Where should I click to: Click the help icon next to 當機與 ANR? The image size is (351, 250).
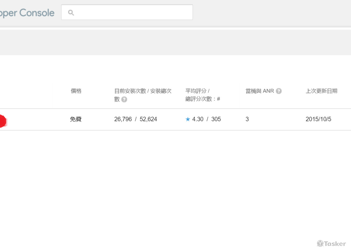click(x=279, y=91)
